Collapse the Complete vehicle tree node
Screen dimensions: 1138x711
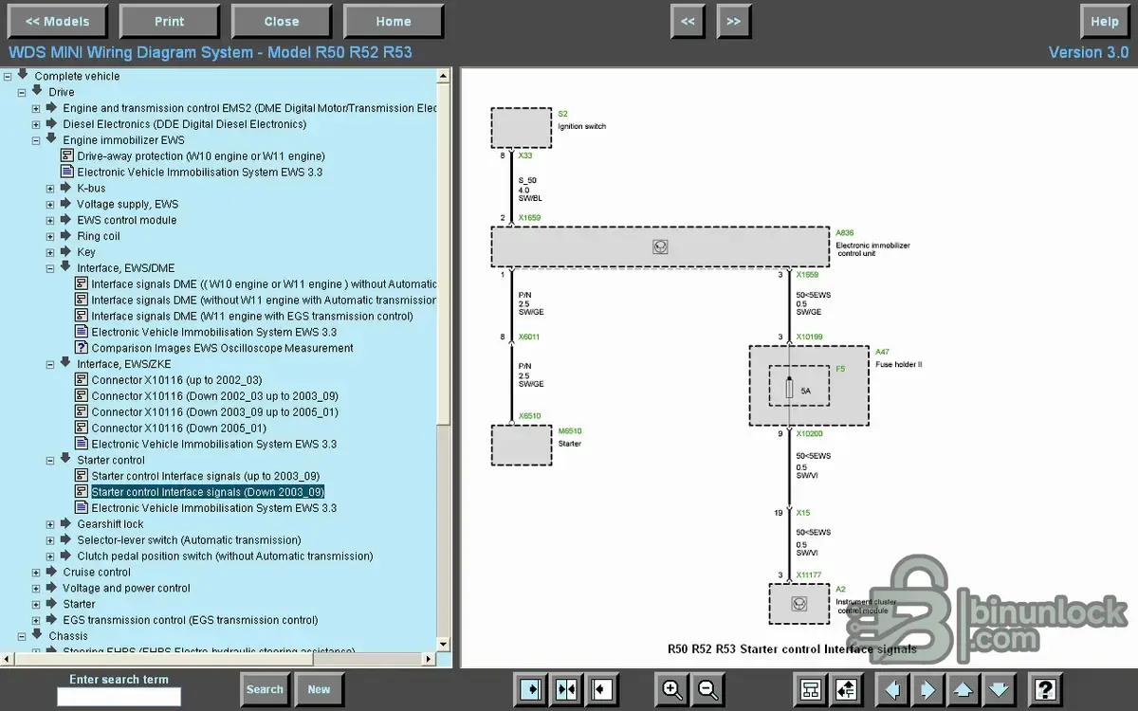coord(8,76)
